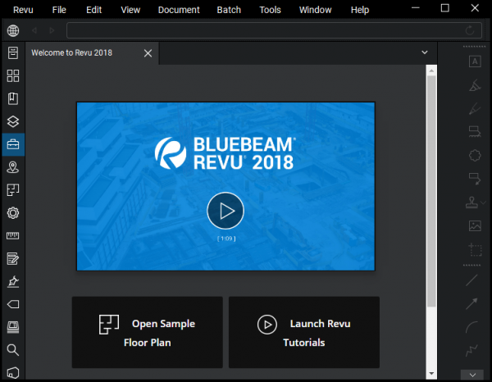Click the address bar input field
This screenshot has width=492, height=382.
point(262,30)
